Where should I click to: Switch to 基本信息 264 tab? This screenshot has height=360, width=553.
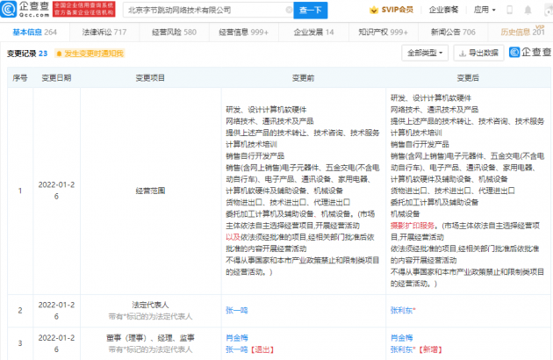point(34,32)
